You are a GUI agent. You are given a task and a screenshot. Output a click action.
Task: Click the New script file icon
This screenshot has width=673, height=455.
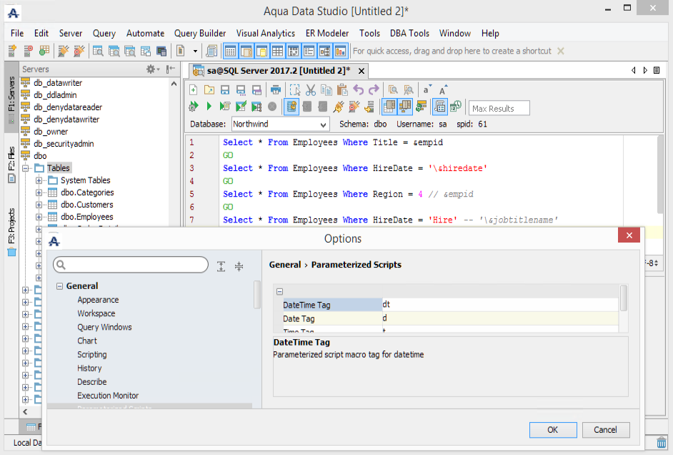[193, 90]
